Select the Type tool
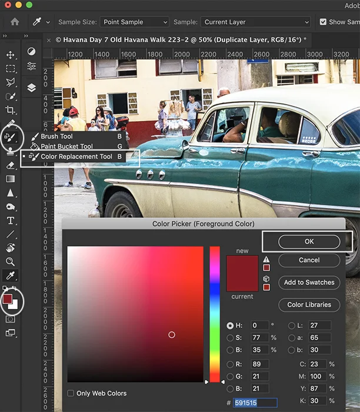The width and height of the screenshot is (360, 412). pos(11,221)
